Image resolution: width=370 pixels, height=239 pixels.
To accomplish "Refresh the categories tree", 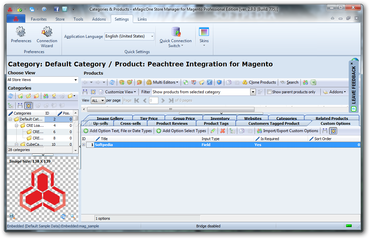I will (11, 96).
